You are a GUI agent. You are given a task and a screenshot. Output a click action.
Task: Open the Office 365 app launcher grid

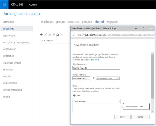(4, 4)
